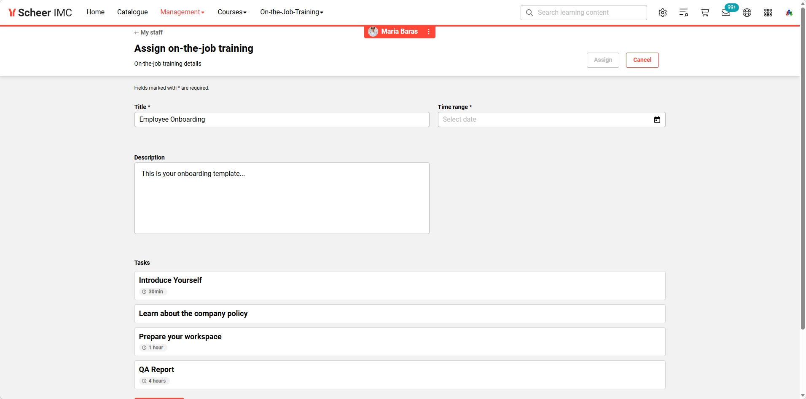Click the 1 hour clock badge
The width and height of the screenshot is (806, 399).
(153, 348)
